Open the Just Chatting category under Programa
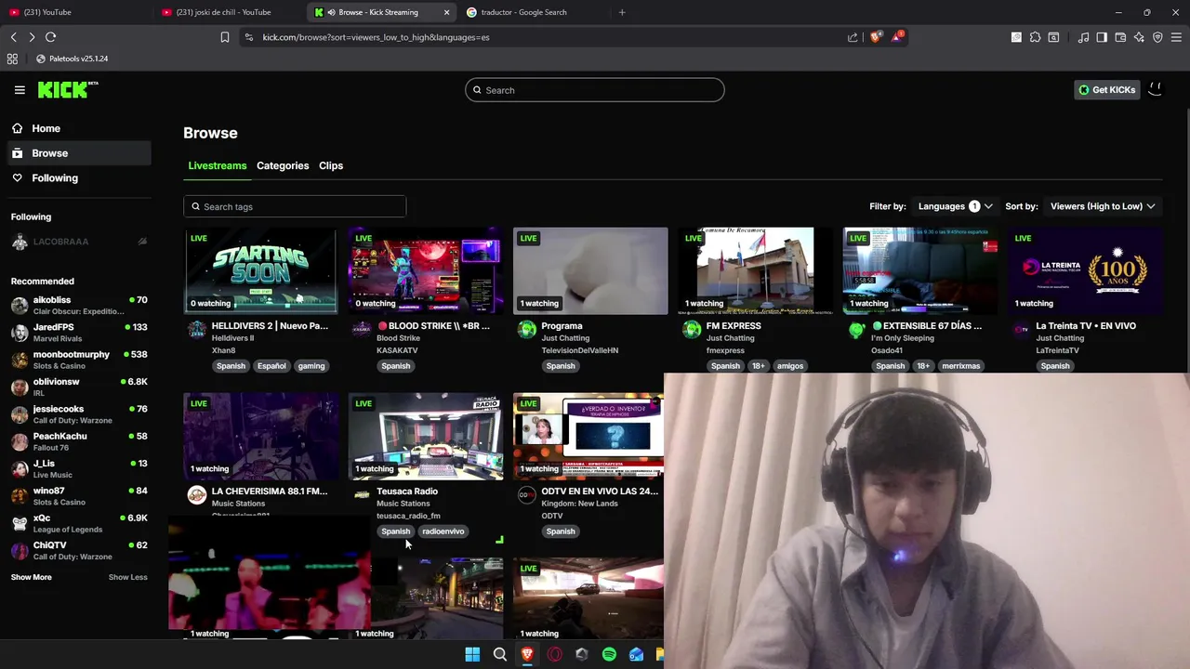1190x669 pixels. [565, 338]
